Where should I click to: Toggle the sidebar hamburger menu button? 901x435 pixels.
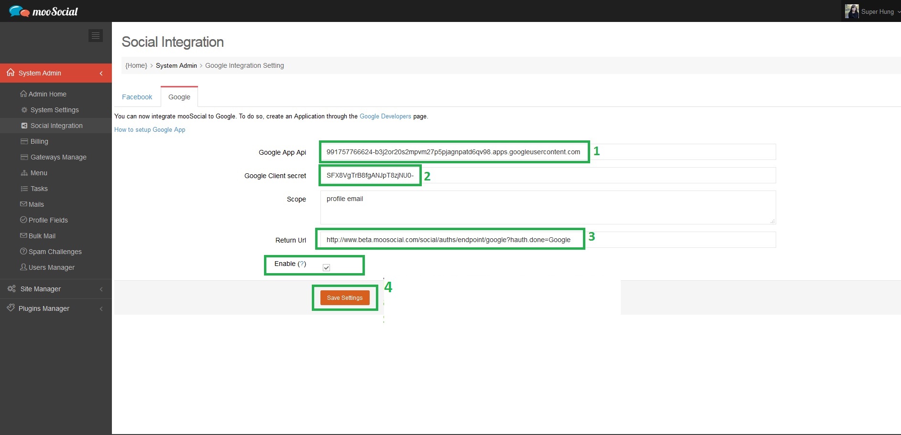coord(96,36)
